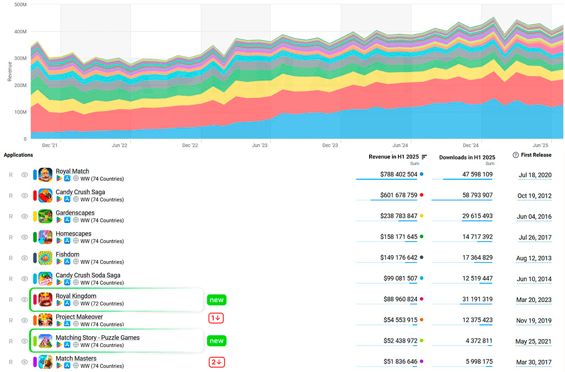Viewport: 565px width, 372px height.
Task: Open the Royal Match app link
Action: 73,171
